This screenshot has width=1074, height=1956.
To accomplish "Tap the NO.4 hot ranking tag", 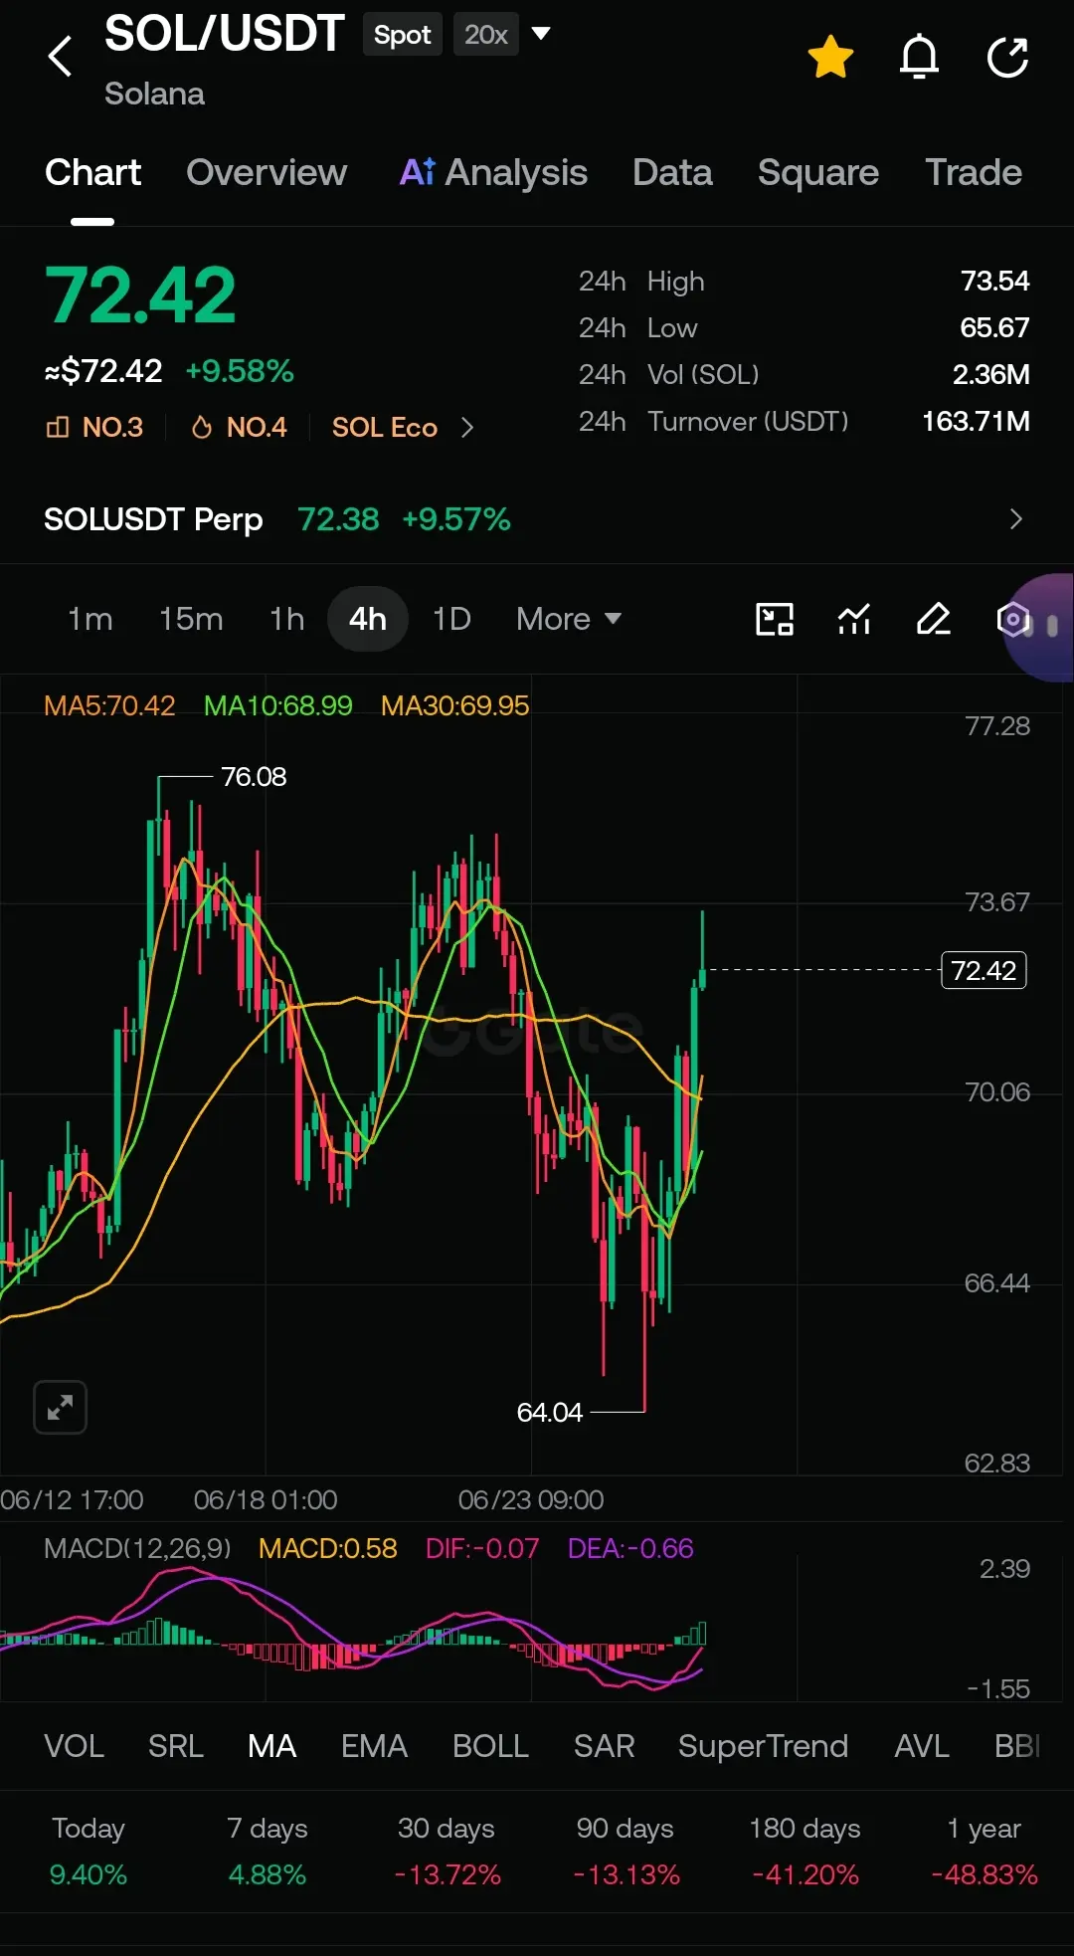I will [x=239, y=428].
